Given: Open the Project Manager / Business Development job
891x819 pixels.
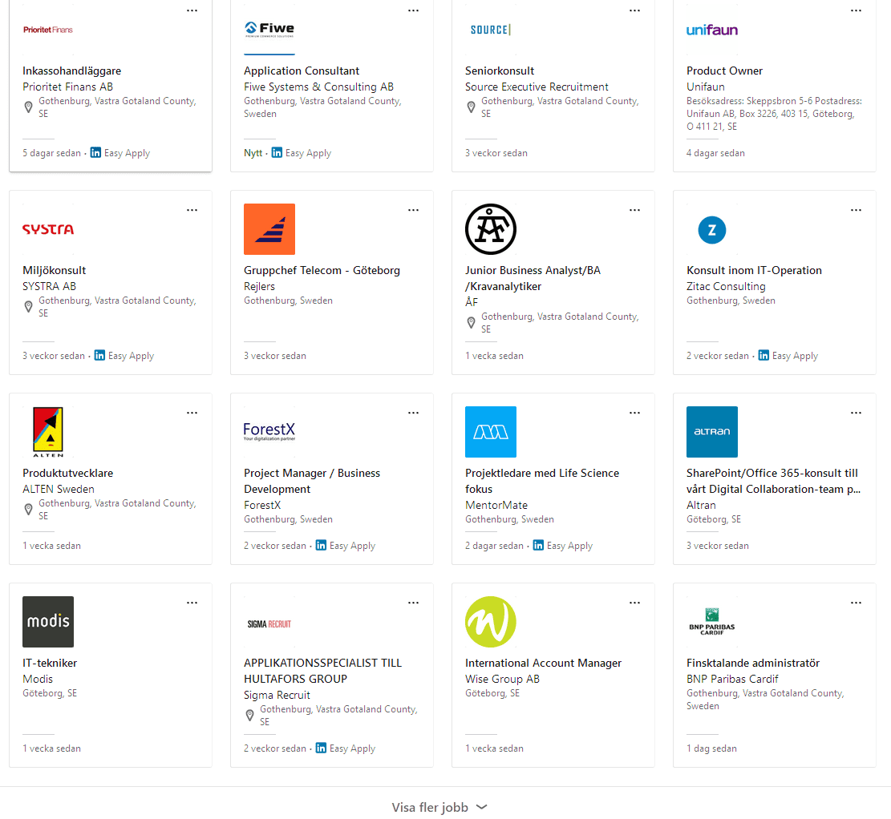Looking at the screenshot, I should pyautogui.click(x=312, y=481).
